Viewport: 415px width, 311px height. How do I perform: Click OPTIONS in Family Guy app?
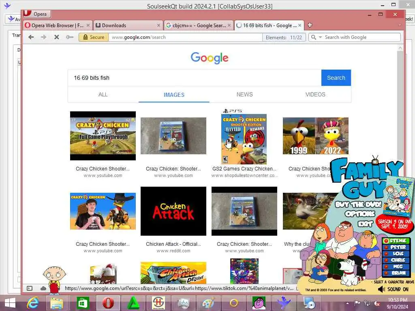(360, 214)
